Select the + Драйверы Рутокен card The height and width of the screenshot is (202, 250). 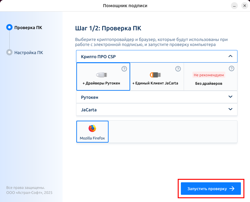pyautogui.click(x=103, y=77)
